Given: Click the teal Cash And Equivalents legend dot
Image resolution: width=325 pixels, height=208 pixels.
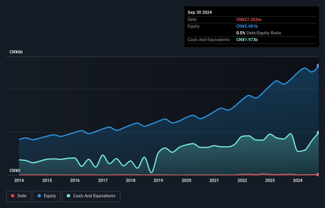Looking at the screenshot, I should 68,196.
